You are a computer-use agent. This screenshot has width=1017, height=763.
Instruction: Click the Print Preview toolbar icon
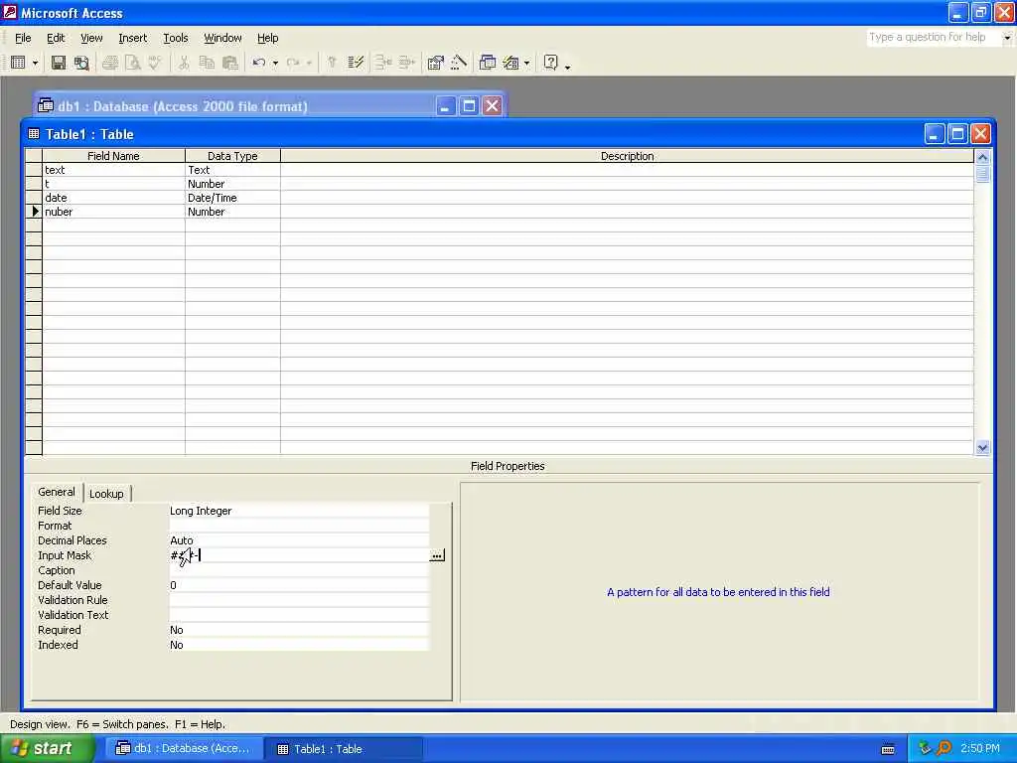coord(132,63)
